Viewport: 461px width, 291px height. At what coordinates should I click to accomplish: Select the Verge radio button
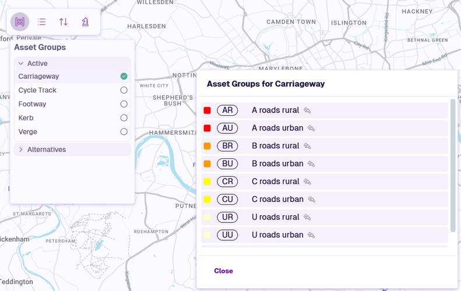pos(124,132)
